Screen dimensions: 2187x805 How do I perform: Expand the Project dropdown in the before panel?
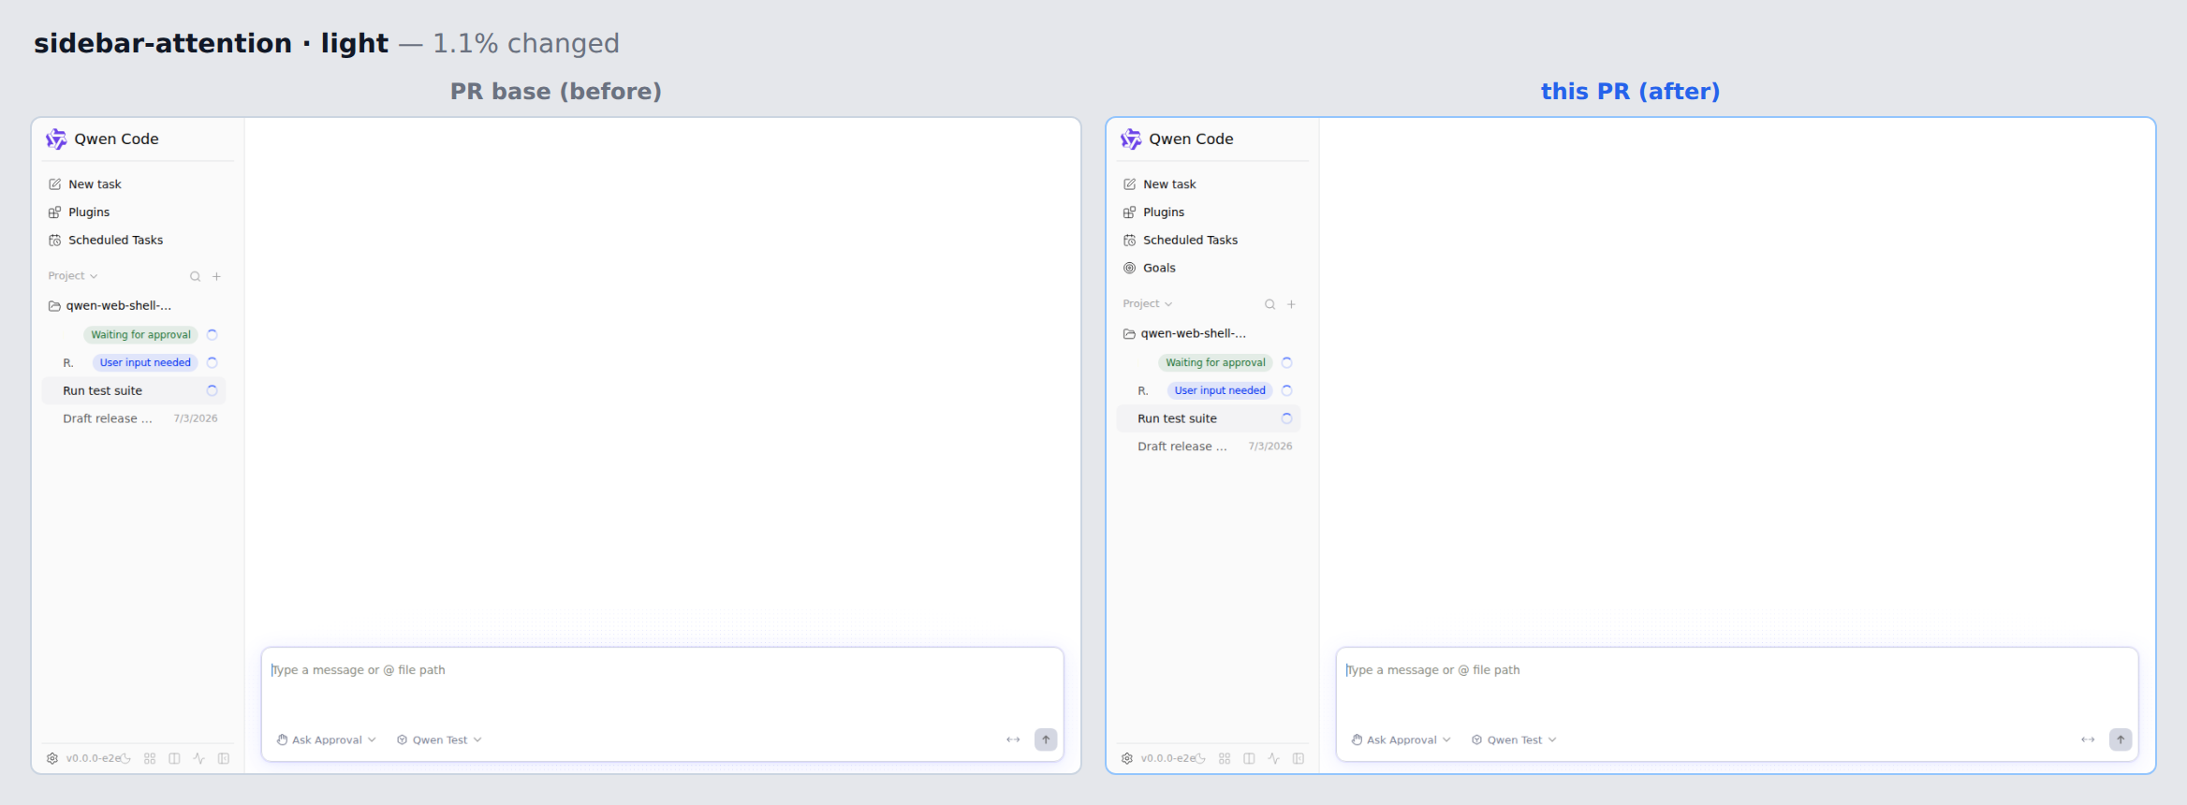tap(73, 276)
